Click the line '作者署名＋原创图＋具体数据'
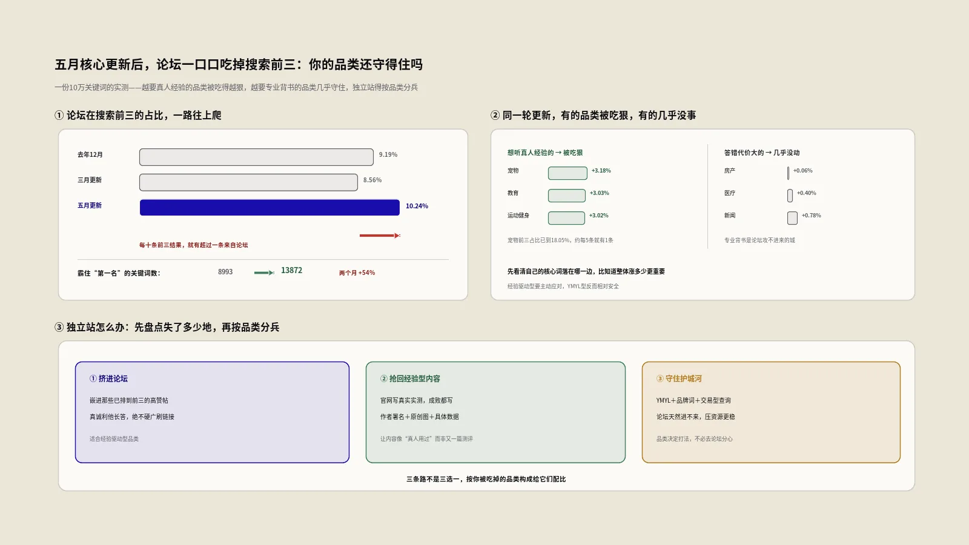The height and width of the screenshot is (545, 969). [x=420, y=417]
